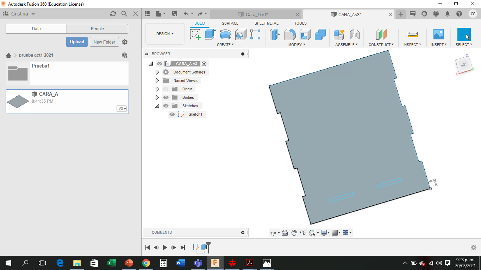This screenshot has width=481, height=270.
Task: Select the Joint tool
Action: [354, 34]
